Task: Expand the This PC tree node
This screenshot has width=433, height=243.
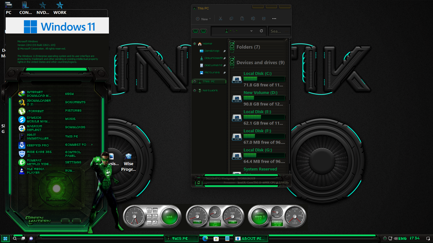Action: click(195, 81)
